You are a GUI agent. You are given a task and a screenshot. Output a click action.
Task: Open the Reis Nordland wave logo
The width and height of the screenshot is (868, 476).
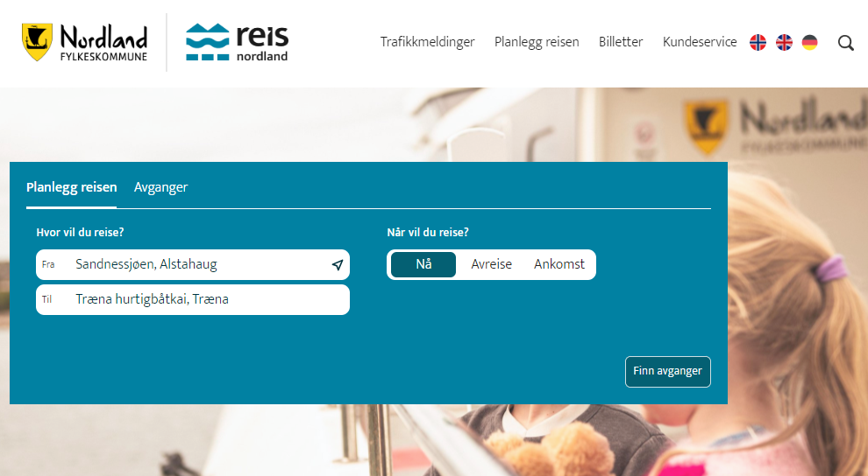tap(207, 42)
